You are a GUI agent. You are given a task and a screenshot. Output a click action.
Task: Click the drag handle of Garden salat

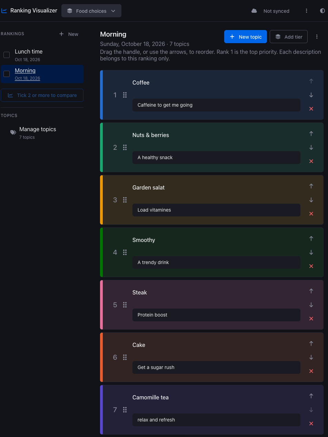[125, 200]
